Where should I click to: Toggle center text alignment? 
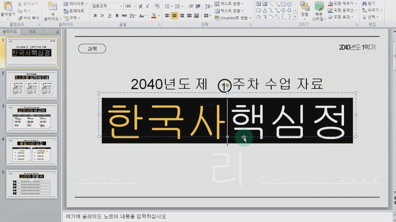[175, 16]
